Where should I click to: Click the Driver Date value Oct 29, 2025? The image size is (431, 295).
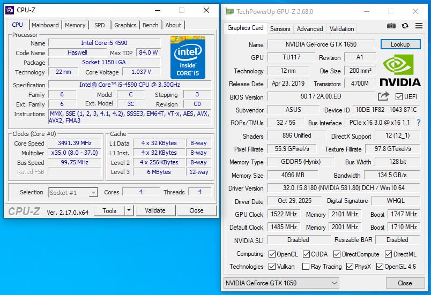[294, 201]
